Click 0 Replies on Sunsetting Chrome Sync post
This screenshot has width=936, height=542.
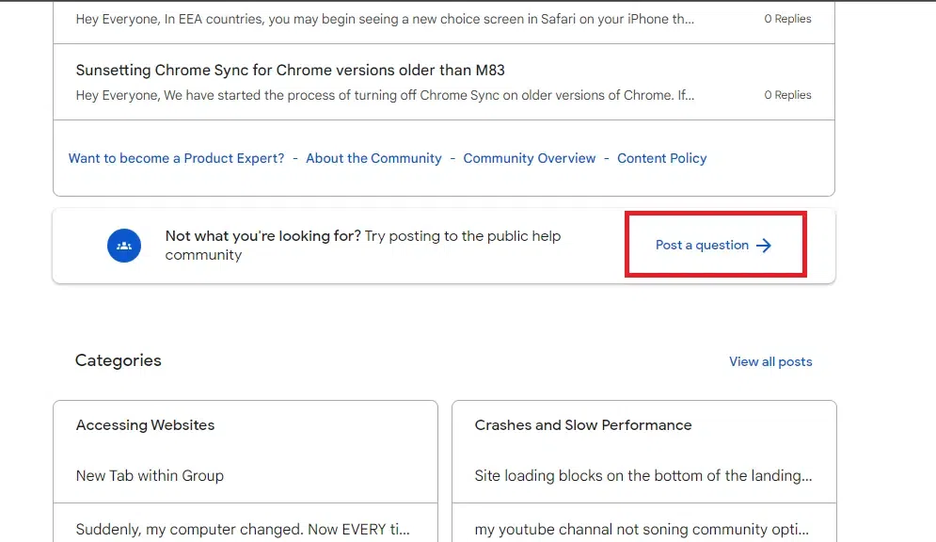click(787, 95)
